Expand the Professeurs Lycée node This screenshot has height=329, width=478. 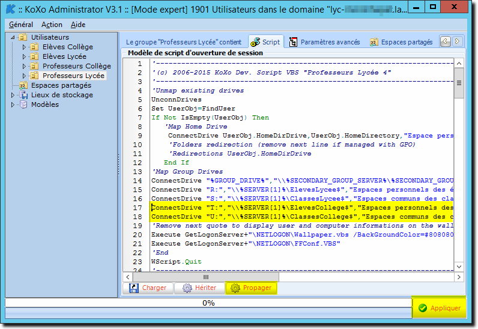pos(24,76)
